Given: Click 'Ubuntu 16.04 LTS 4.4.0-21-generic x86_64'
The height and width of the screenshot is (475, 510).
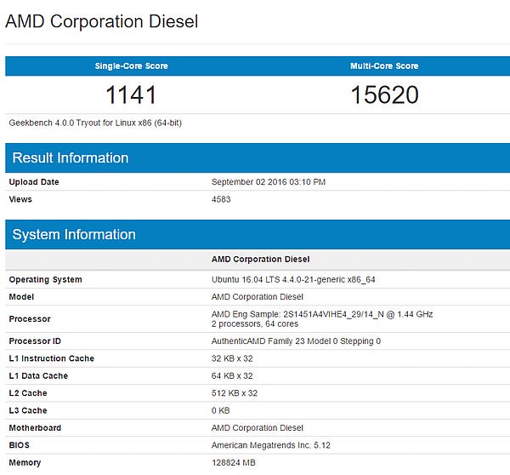Looking at the screenshot, I should (x=293, y=279).
